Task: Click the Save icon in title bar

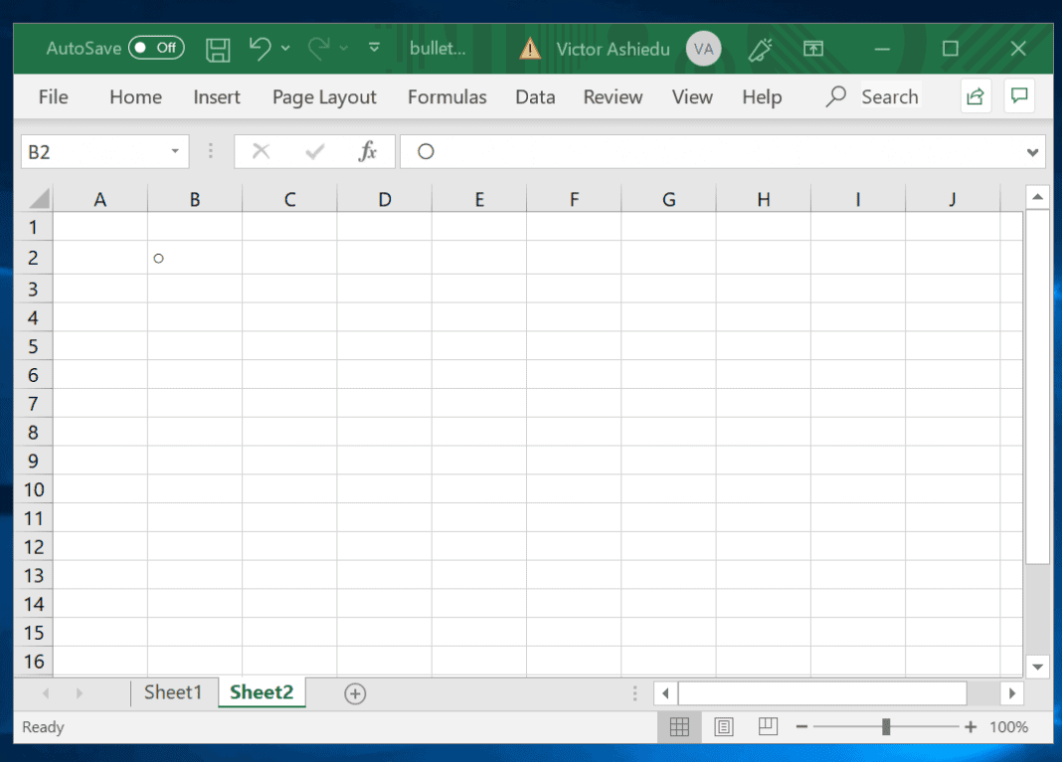Action: [218, 49]
